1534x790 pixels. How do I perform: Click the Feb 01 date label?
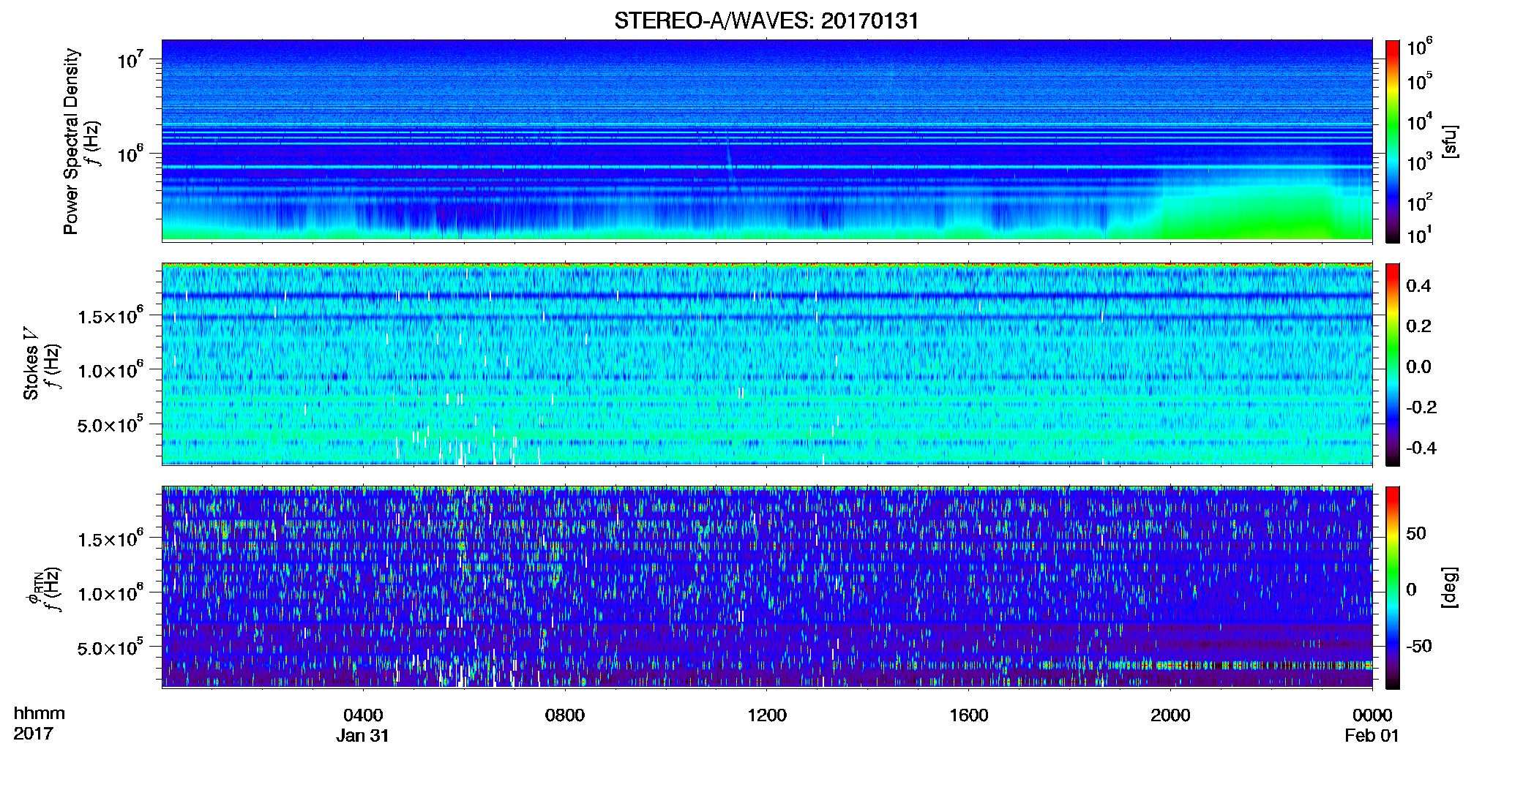[x=1372, y=736]
